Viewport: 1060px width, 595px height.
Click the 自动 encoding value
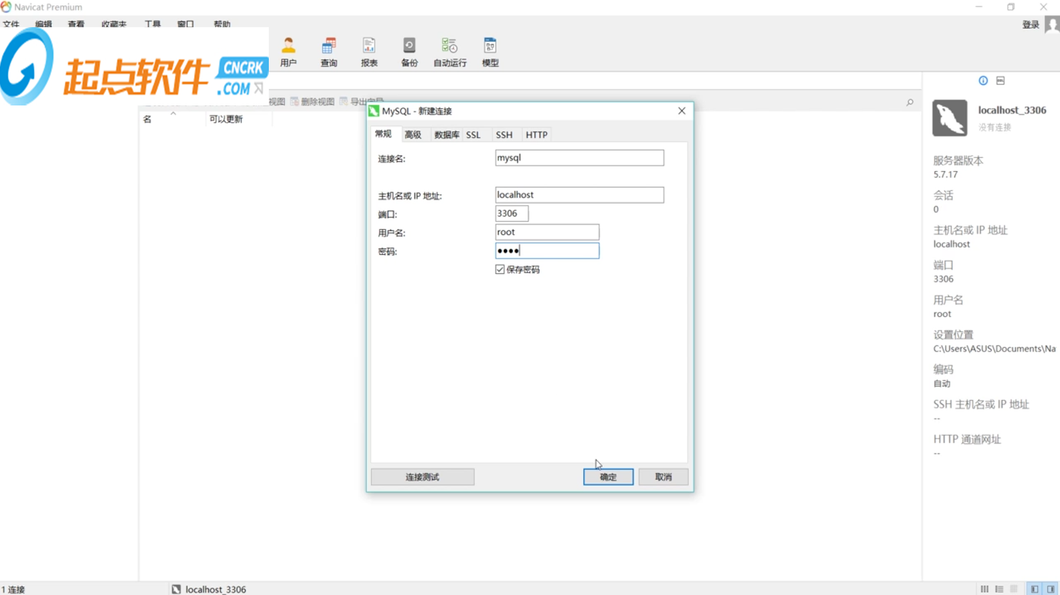coord(942,383)
